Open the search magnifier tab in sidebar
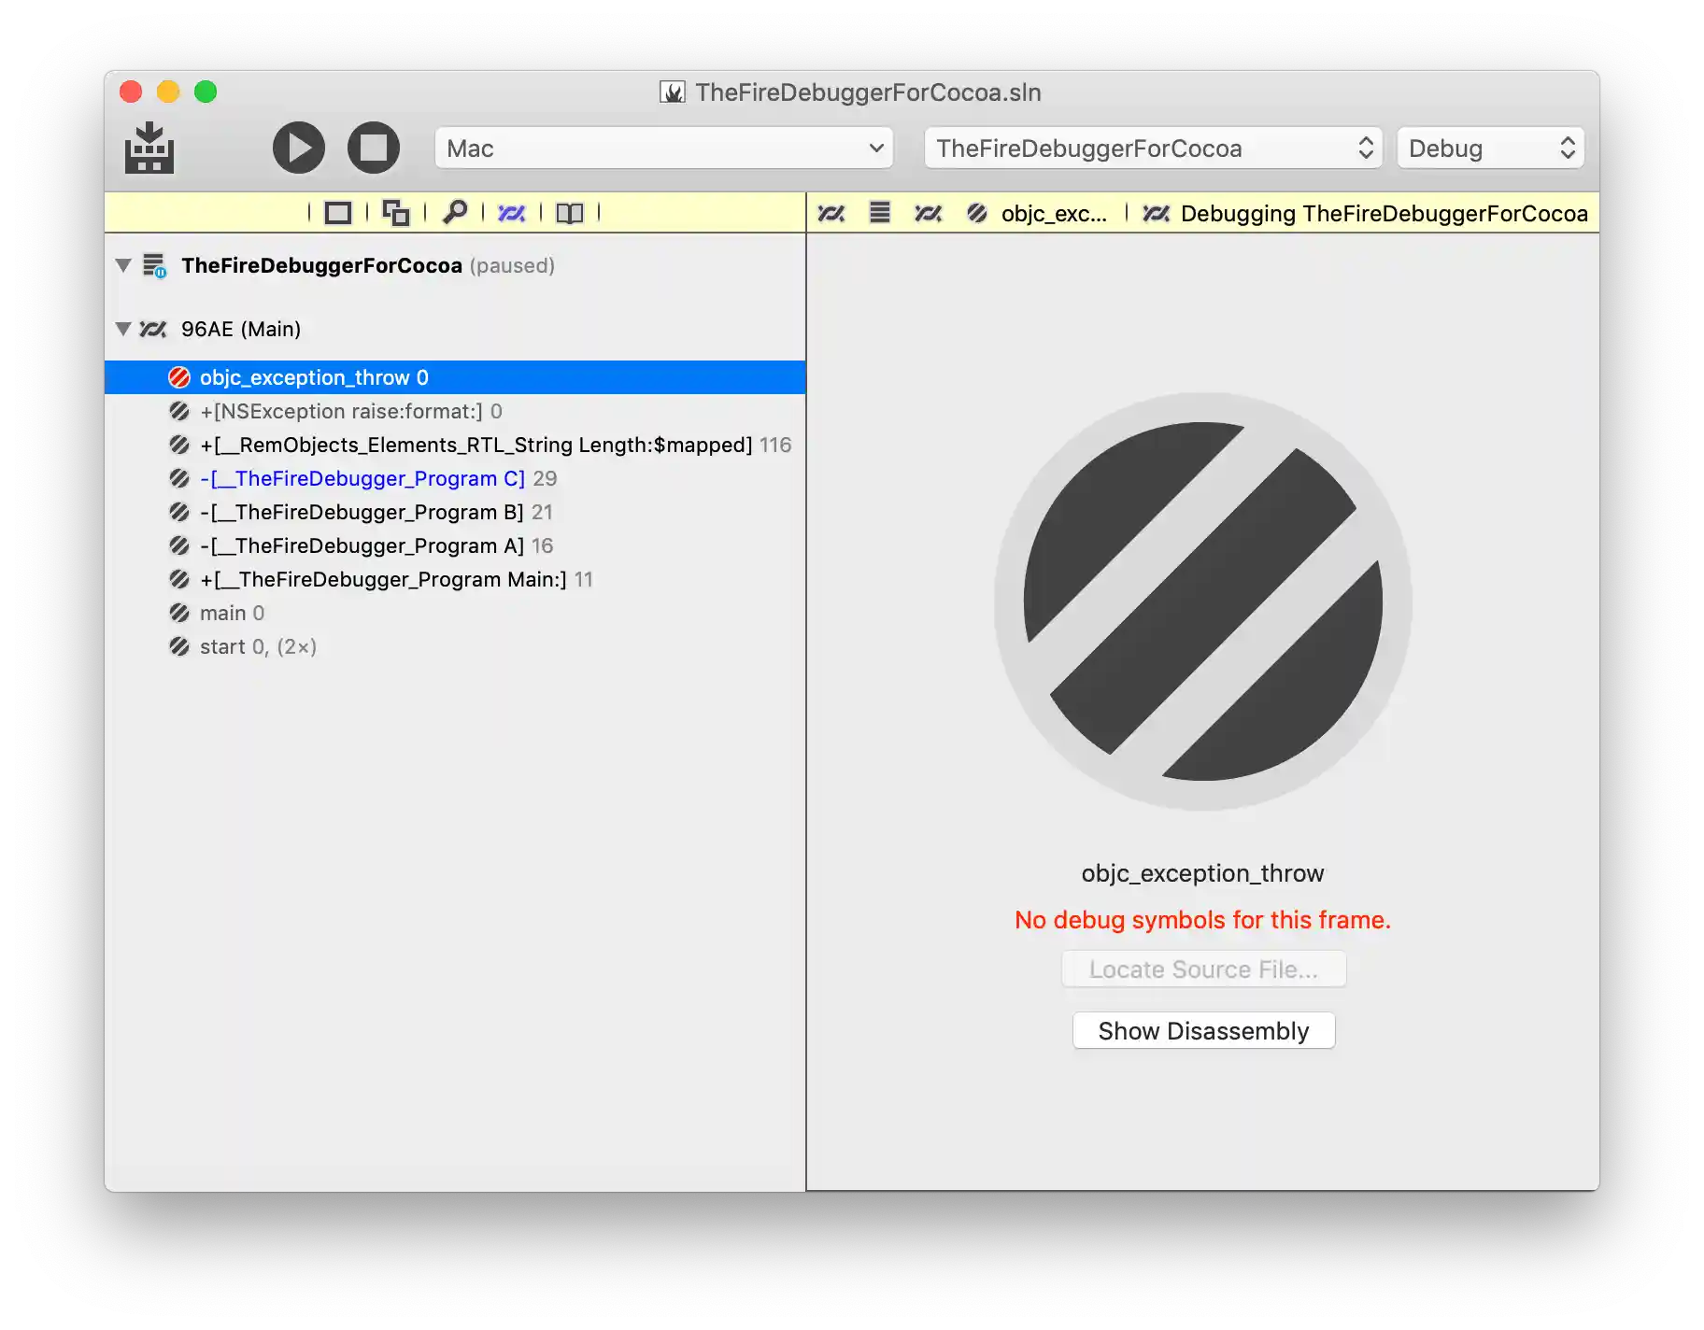 (x=455, y=213)
